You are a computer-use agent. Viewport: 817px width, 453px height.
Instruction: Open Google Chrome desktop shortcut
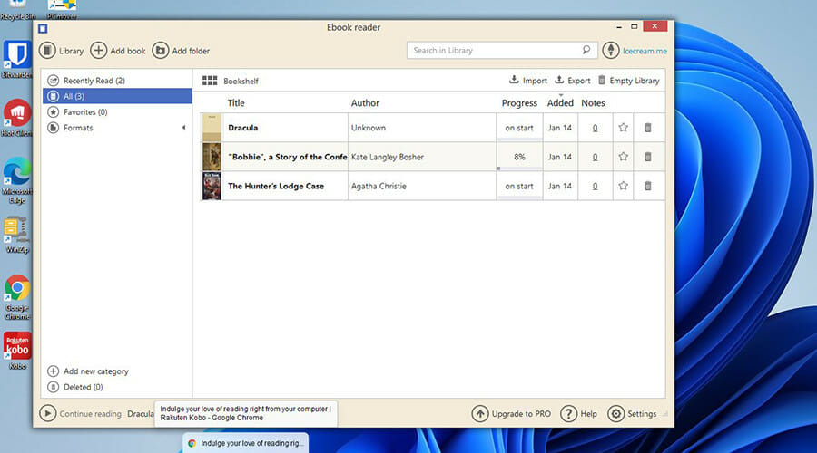click(16, 297)
